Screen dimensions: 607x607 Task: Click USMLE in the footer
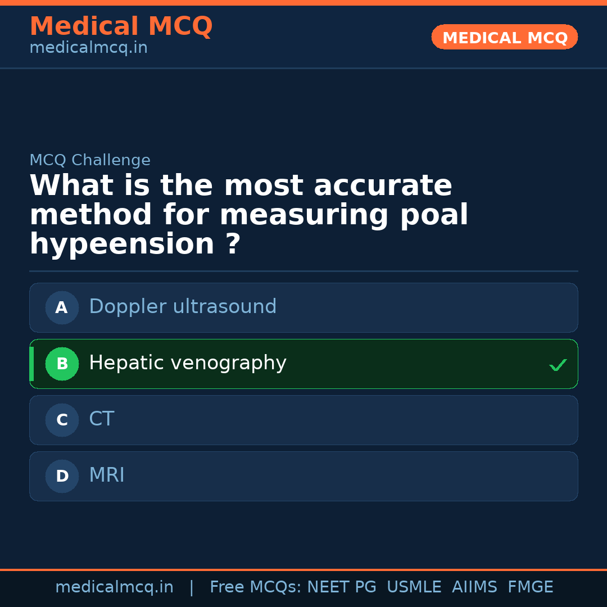(x=414, y=587)
